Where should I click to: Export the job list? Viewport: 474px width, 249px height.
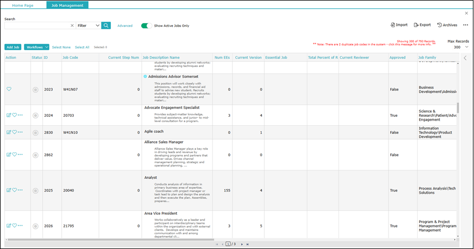pyautogui.click(x=422, y=25)
